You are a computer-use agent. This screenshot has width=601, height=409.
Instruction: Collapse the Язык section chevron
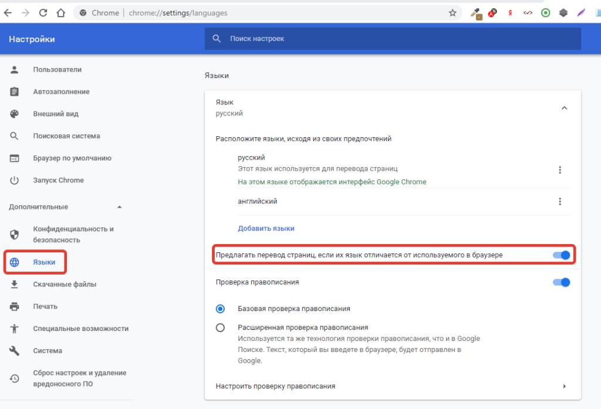coord(564,108)
